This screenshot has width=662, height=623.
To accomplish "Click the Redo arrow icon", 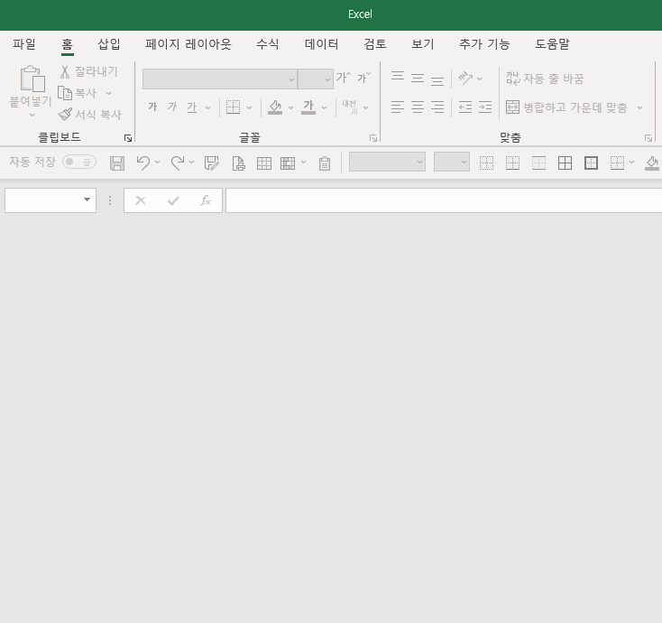I will pyautogui.click(x=178, y=163).
